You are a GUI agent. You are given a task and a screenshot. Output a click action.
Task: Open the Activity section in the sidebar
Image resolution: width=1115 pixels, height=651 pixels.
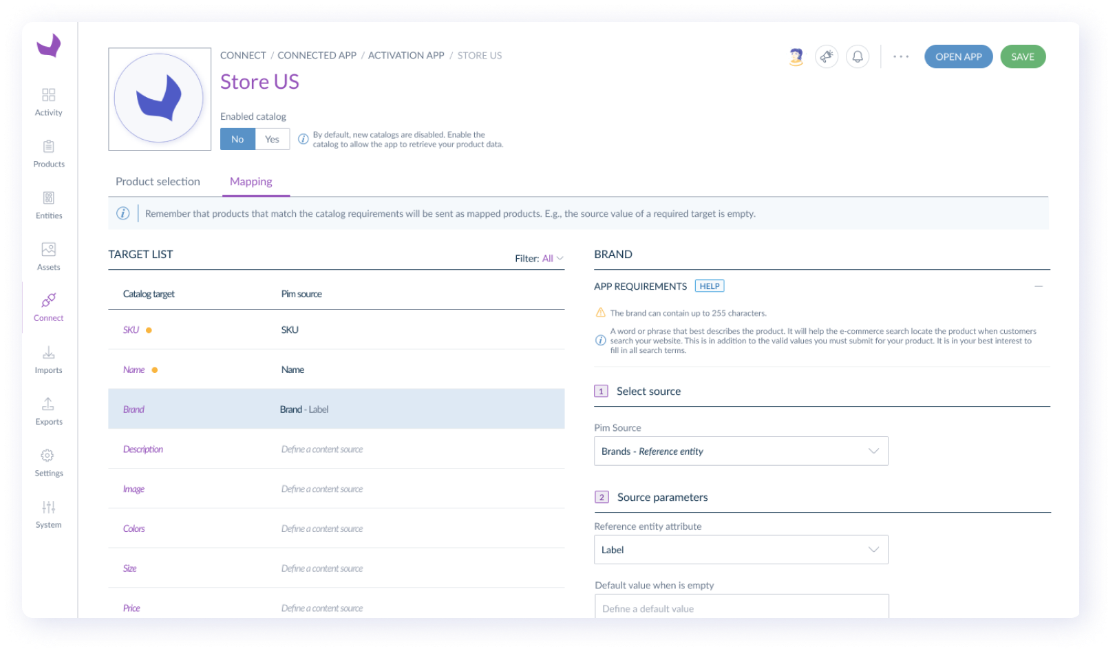click(48, 101)
